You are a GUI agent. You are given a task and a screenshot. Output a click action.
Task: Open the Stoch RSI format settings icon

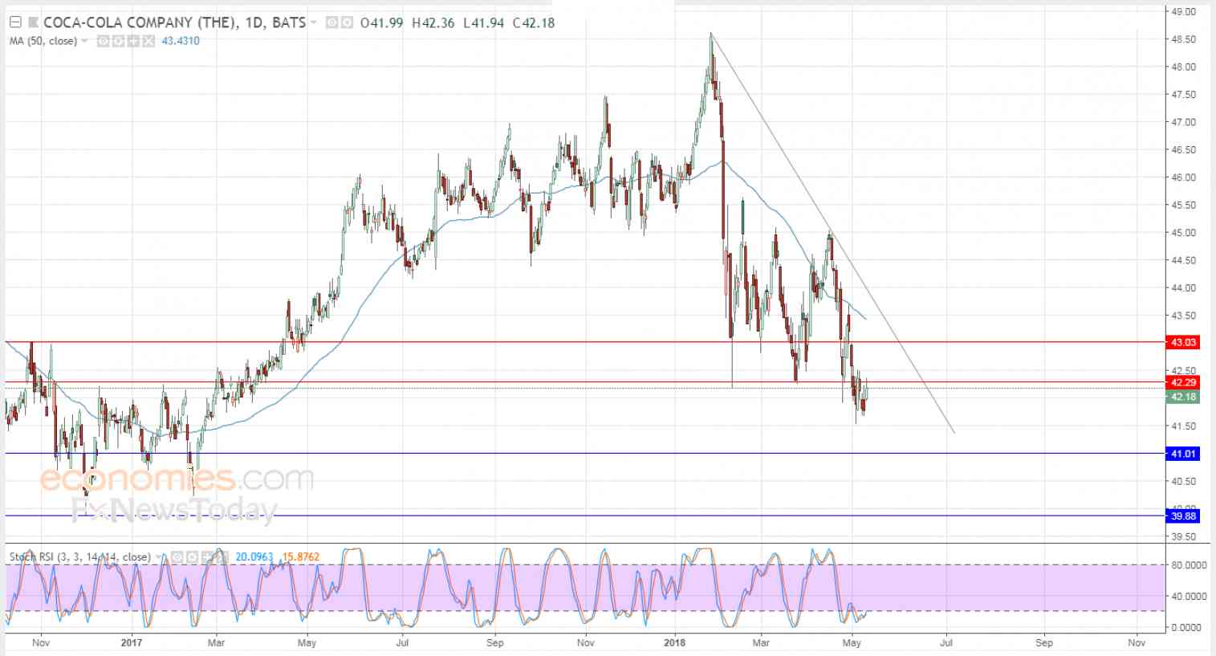(190, 556)
